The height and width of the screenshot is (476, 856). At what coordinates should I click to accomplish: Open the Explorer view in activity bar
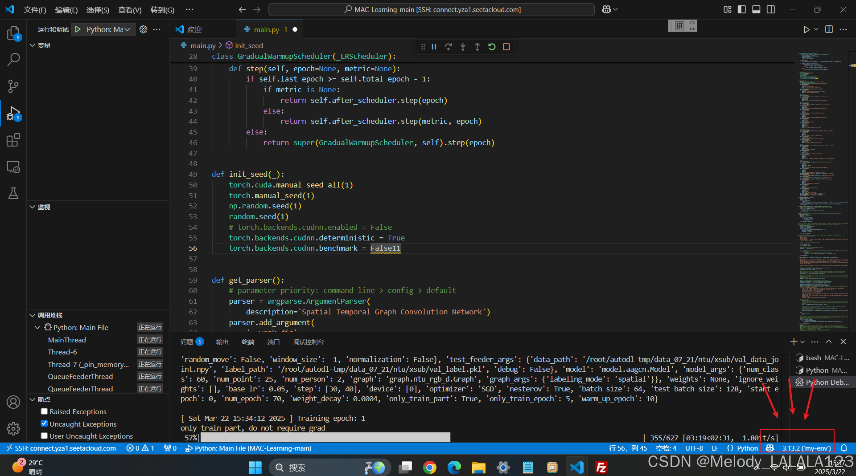point(13,33)
